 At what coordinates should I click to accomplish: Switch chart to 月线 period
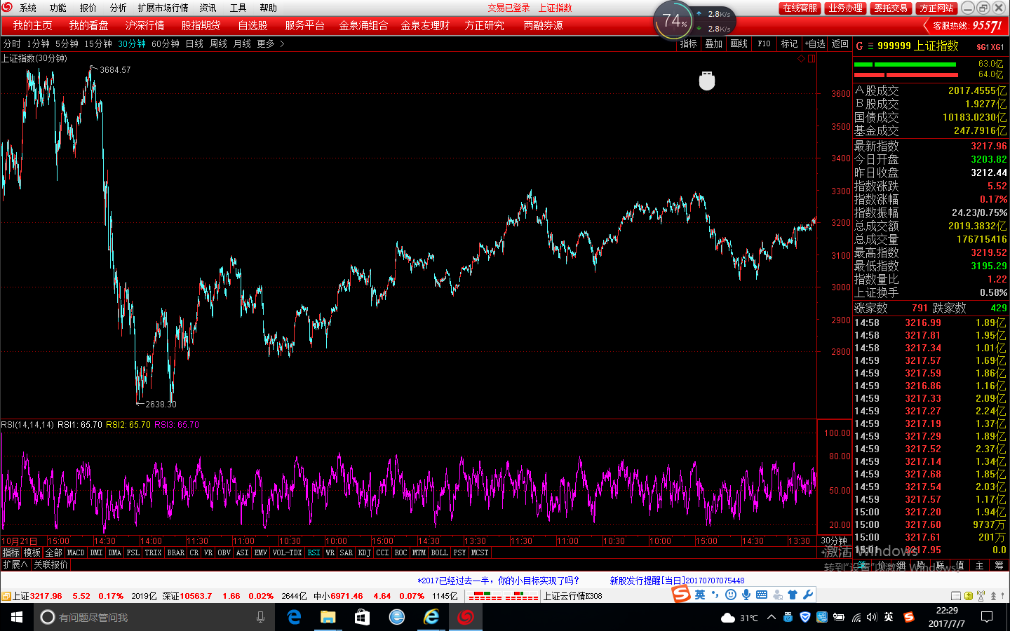tap(242, 43)
